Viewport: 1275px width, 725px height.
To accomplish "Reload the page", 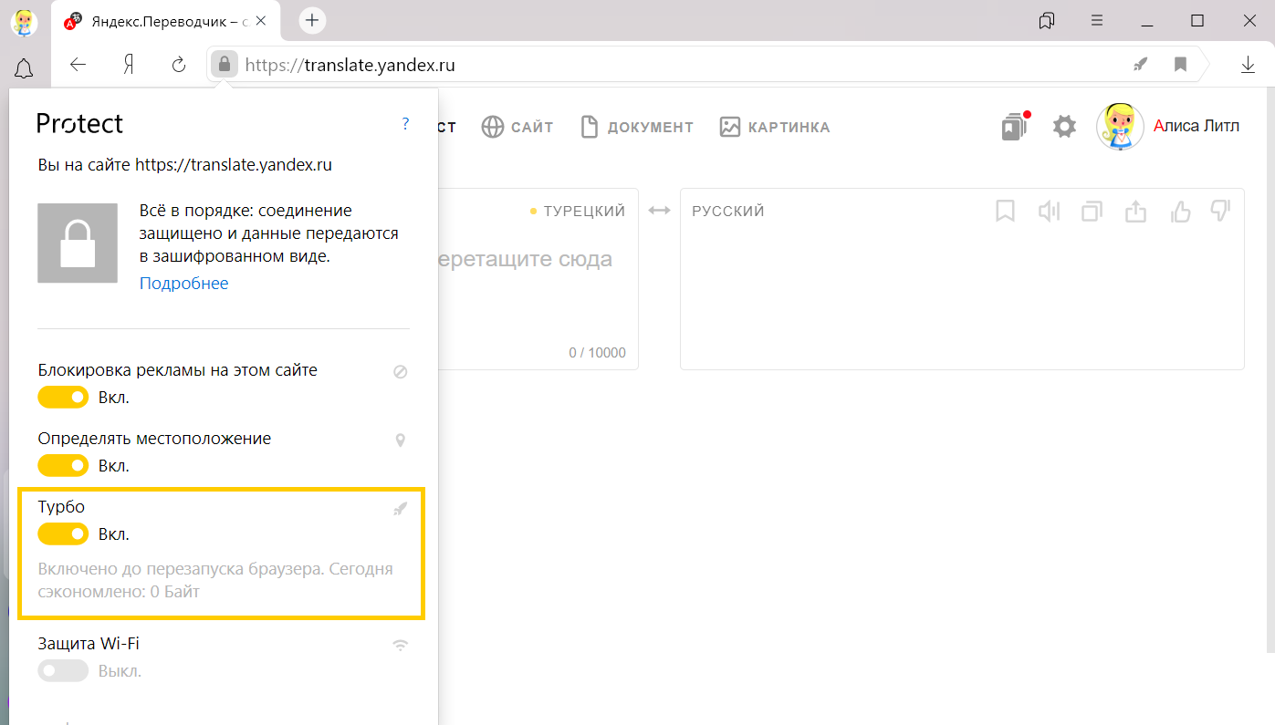I will tap(179, 65).
